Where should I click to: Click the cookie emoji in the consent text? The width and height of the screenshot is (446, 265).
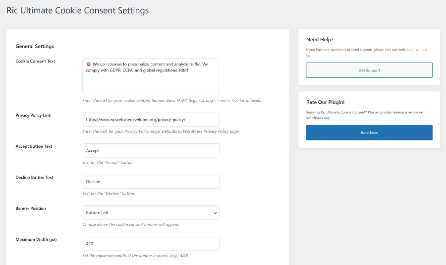(x=88, y=65)
